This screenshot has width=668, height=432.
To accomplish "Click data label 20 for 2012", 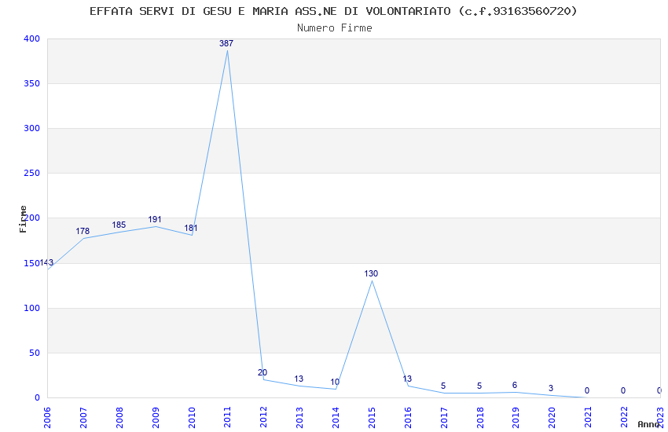I will (x=262, y=372).
